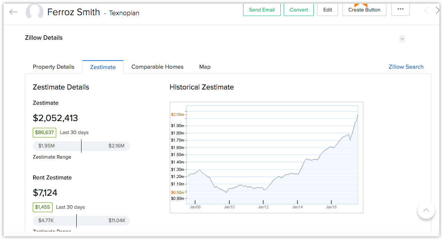Open the Zillow Search link
443x240 pixels.
[x=406, y=67]
